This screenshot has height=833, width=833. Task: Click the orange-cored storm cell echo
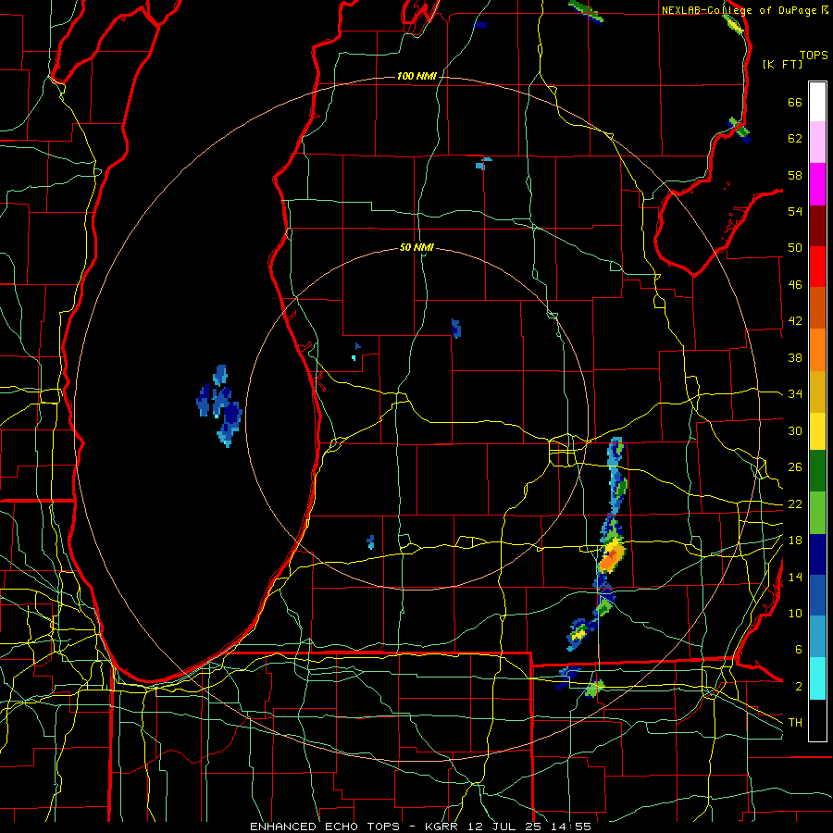612,555
